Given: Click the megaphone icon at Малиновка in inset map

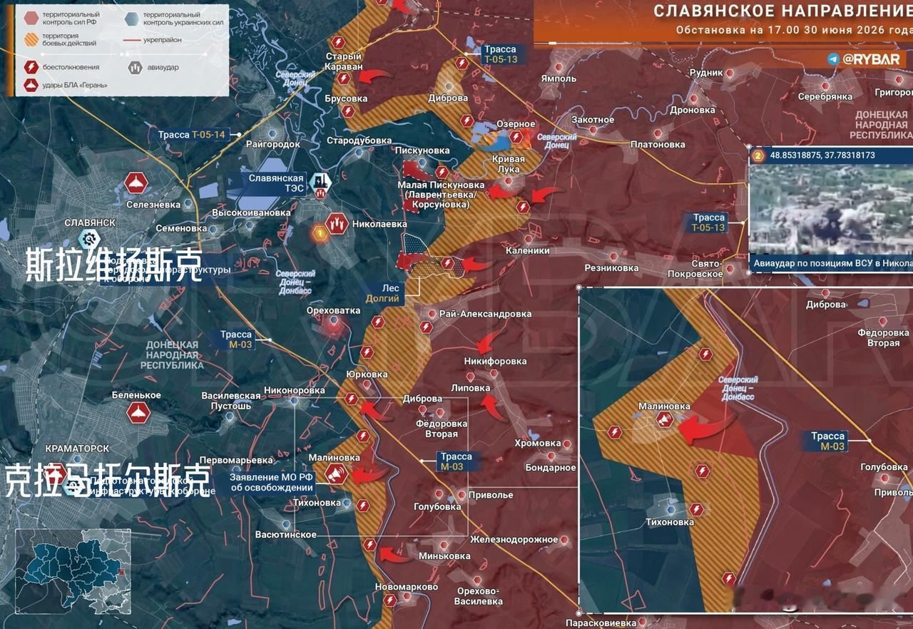Looking at the screenshot, I should tap(665, 420).
